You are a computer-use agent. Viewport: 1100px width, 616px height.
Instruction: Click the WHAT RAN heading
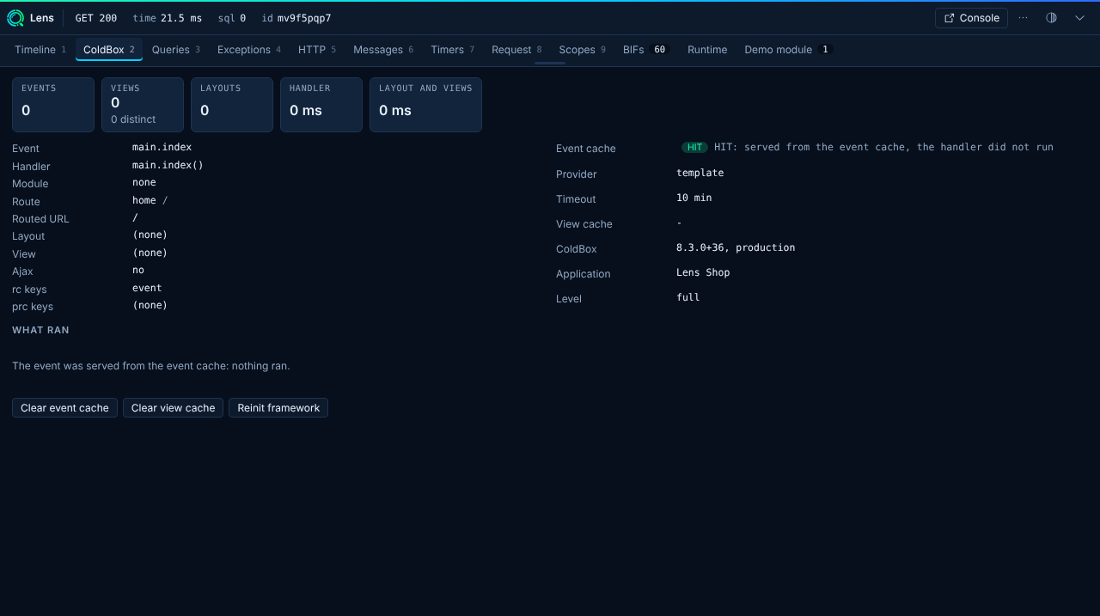[40, 330]
